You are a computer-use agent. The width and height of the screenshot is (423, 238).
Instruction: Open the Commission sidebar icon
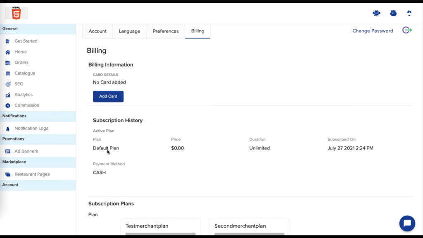pyautogui.click(x=7, y=105)
